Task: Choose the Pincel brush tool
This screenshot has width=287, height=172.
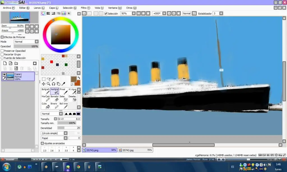Action: coord(64,91)
